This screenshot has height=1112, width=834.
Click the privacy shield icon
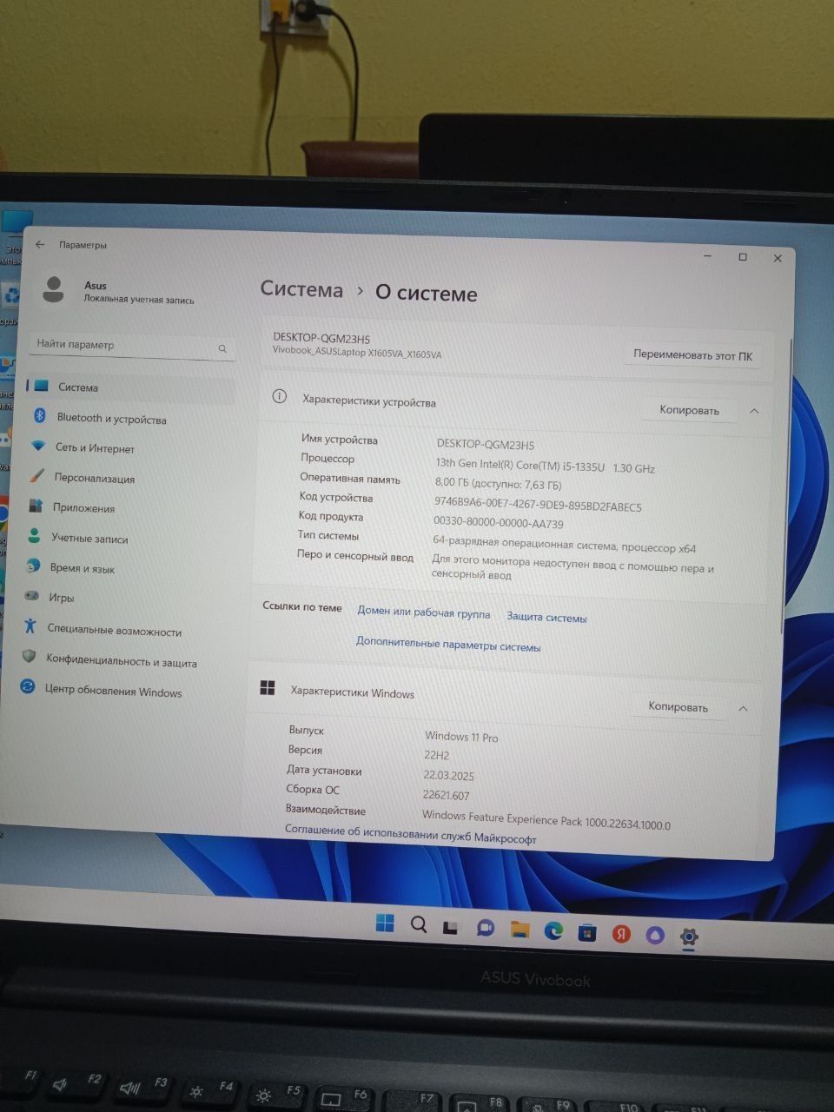[x=29, y=657]
